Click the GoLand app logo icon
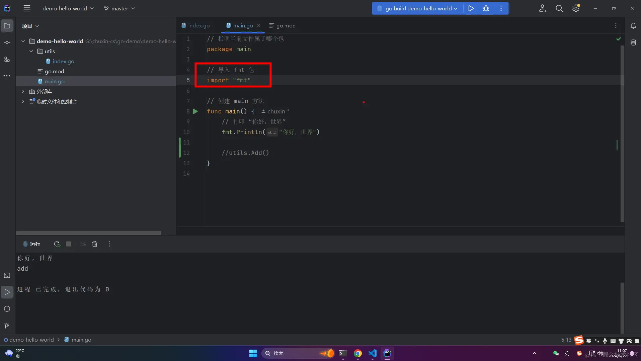 [7, 8]
